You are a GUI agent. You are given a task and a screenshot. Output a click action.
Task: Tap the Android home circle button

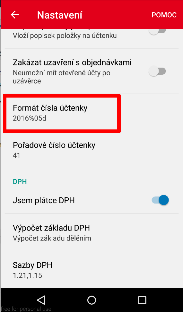[x=91, y=300]
